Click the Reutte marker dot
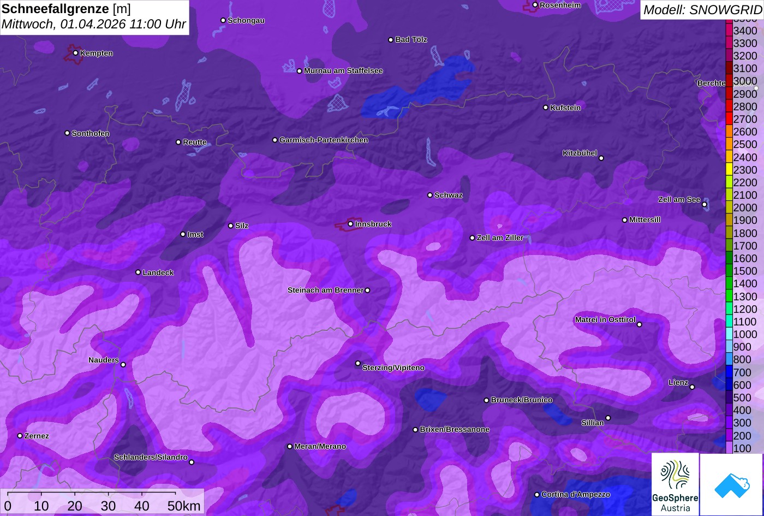This screenshot has width=764, height=516. [x=178, y=142]
